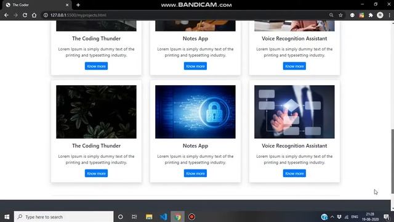
Task: Select Chrome icon on the taskbar
Action: pyautogui.click(x=178, y=216)
